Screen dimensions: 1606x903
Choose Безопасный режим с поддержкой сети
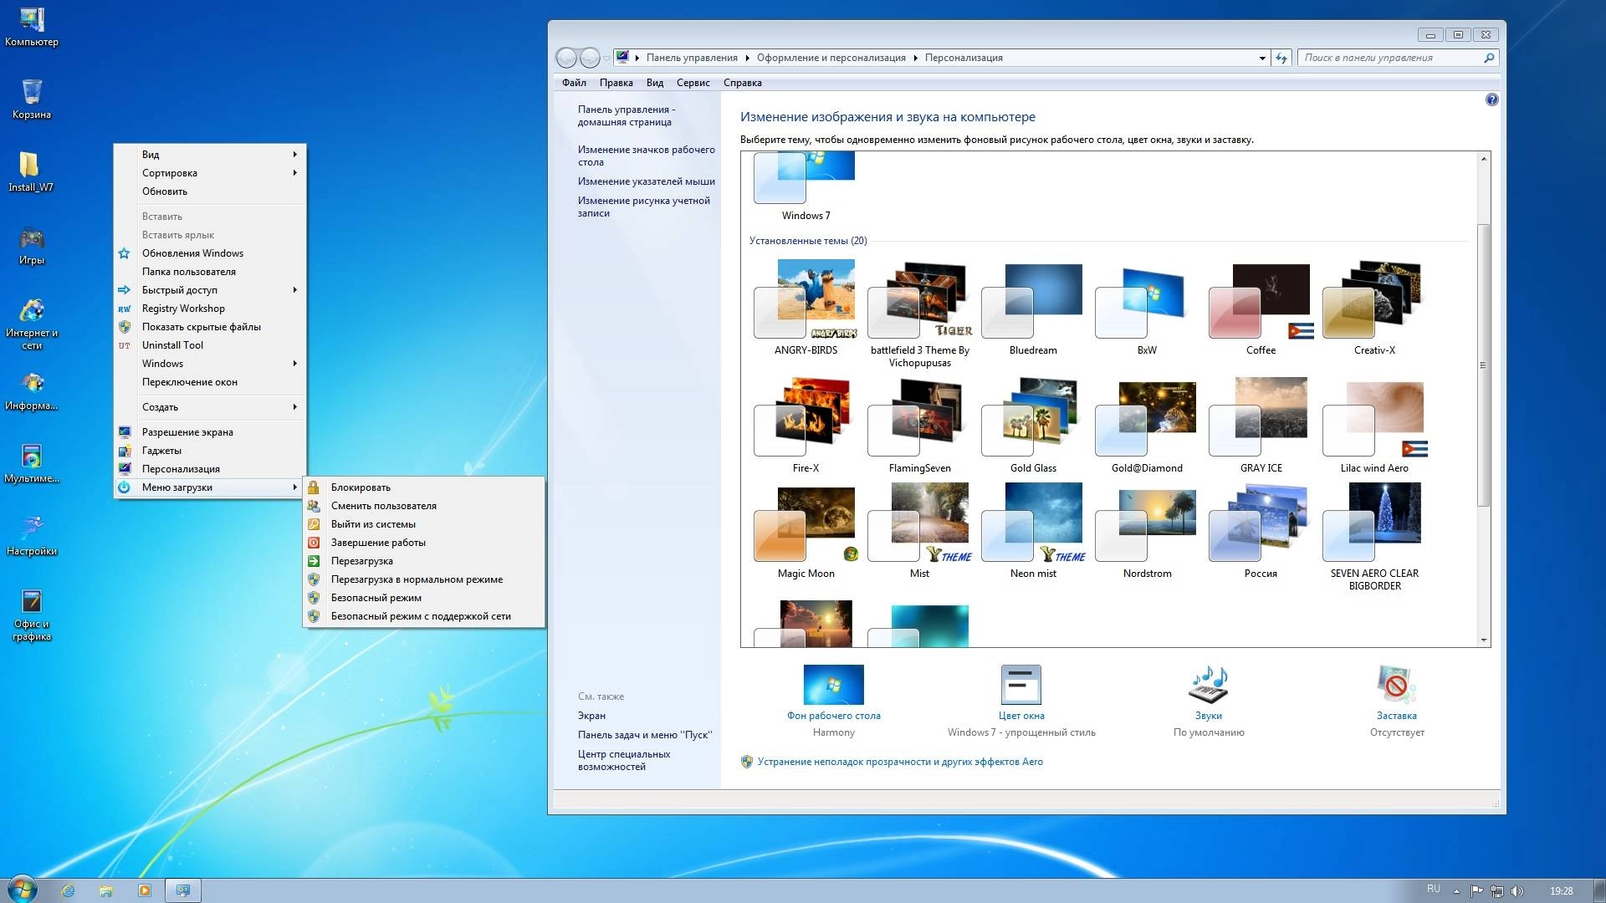tap(424, 616)
